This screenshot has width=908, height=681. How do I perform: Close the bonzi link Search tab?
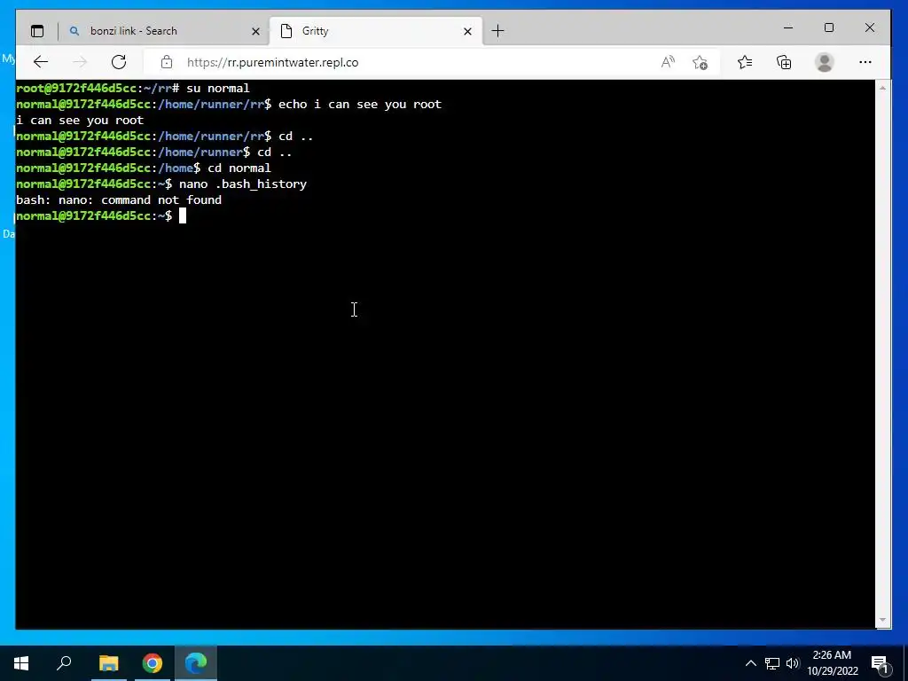255,31
